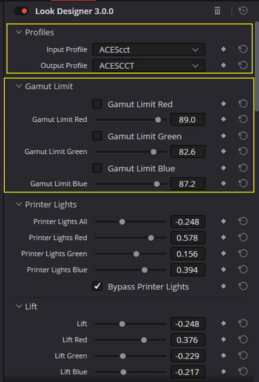Viewport: 259px width, 382px height.
Task: Open the Input Profile dropdown
Action: tap(149, 50)
